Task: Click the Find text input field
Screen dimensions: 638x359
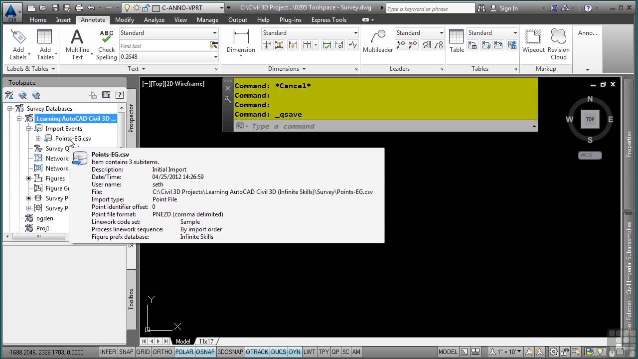Action: tap(164, 45)
